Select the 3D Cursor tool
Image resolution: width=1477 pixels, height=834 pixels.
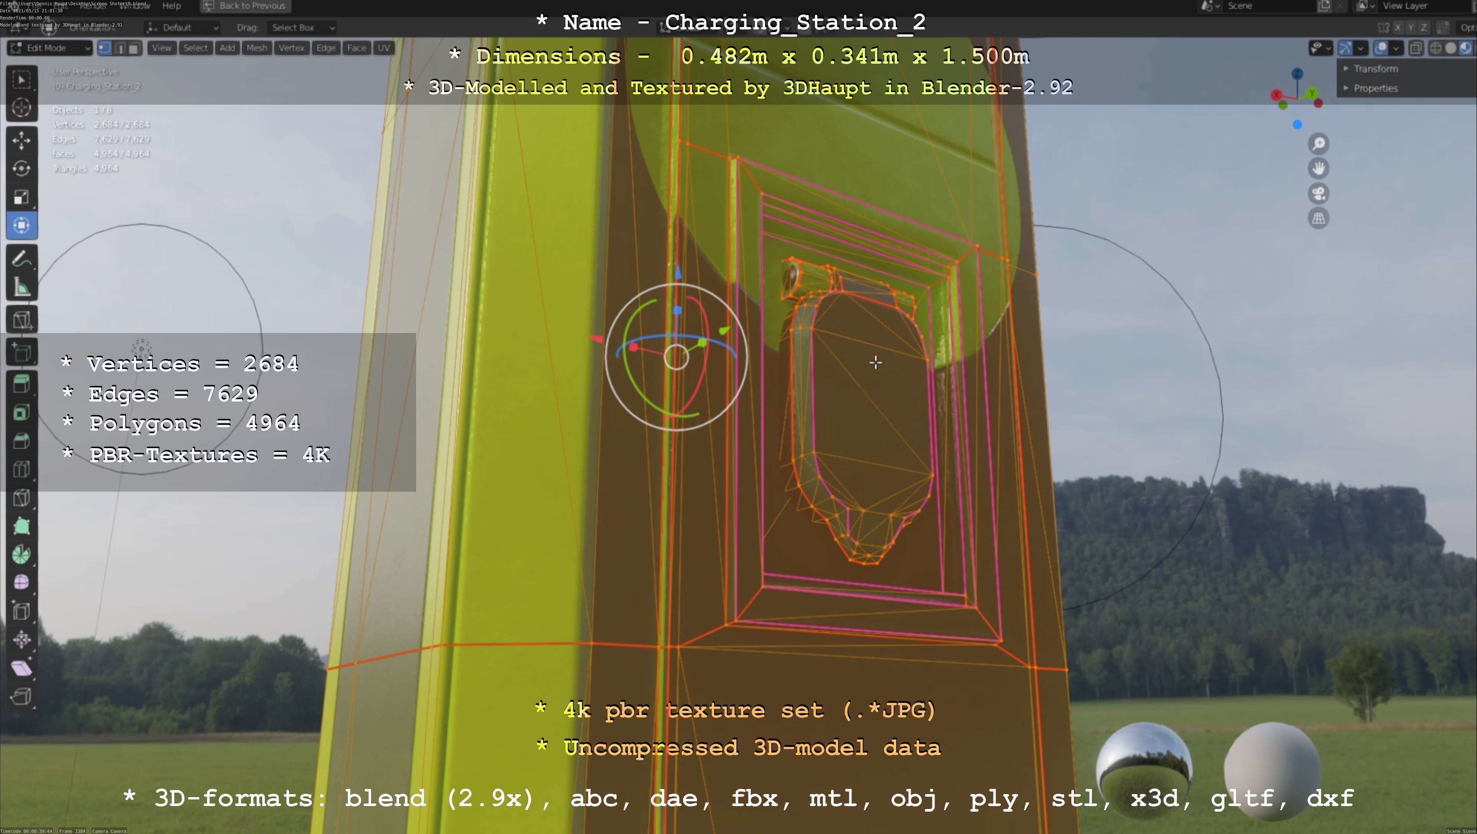point(21,108)
